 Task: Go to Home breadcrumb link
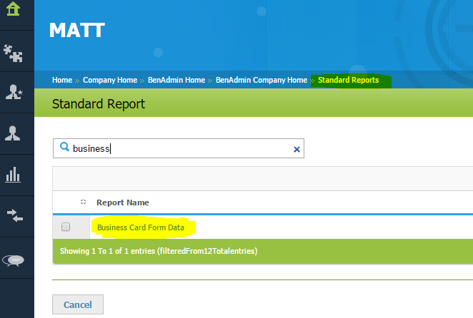click(62, 81)
